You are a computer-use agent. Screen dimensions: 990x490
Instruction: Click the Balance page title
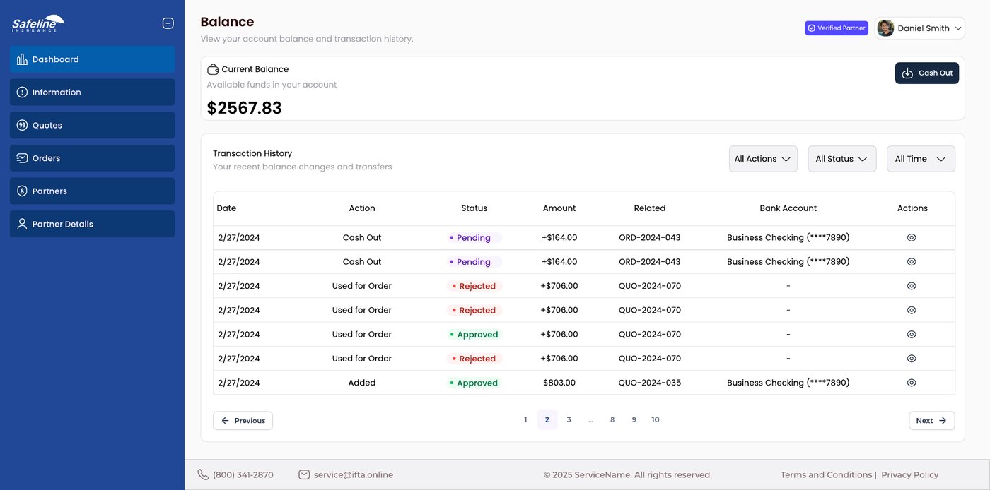[x=227, y=22]
